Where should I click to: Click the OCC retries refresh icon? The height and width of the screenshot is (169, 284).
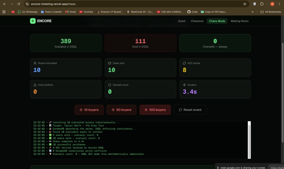point(184,63)
